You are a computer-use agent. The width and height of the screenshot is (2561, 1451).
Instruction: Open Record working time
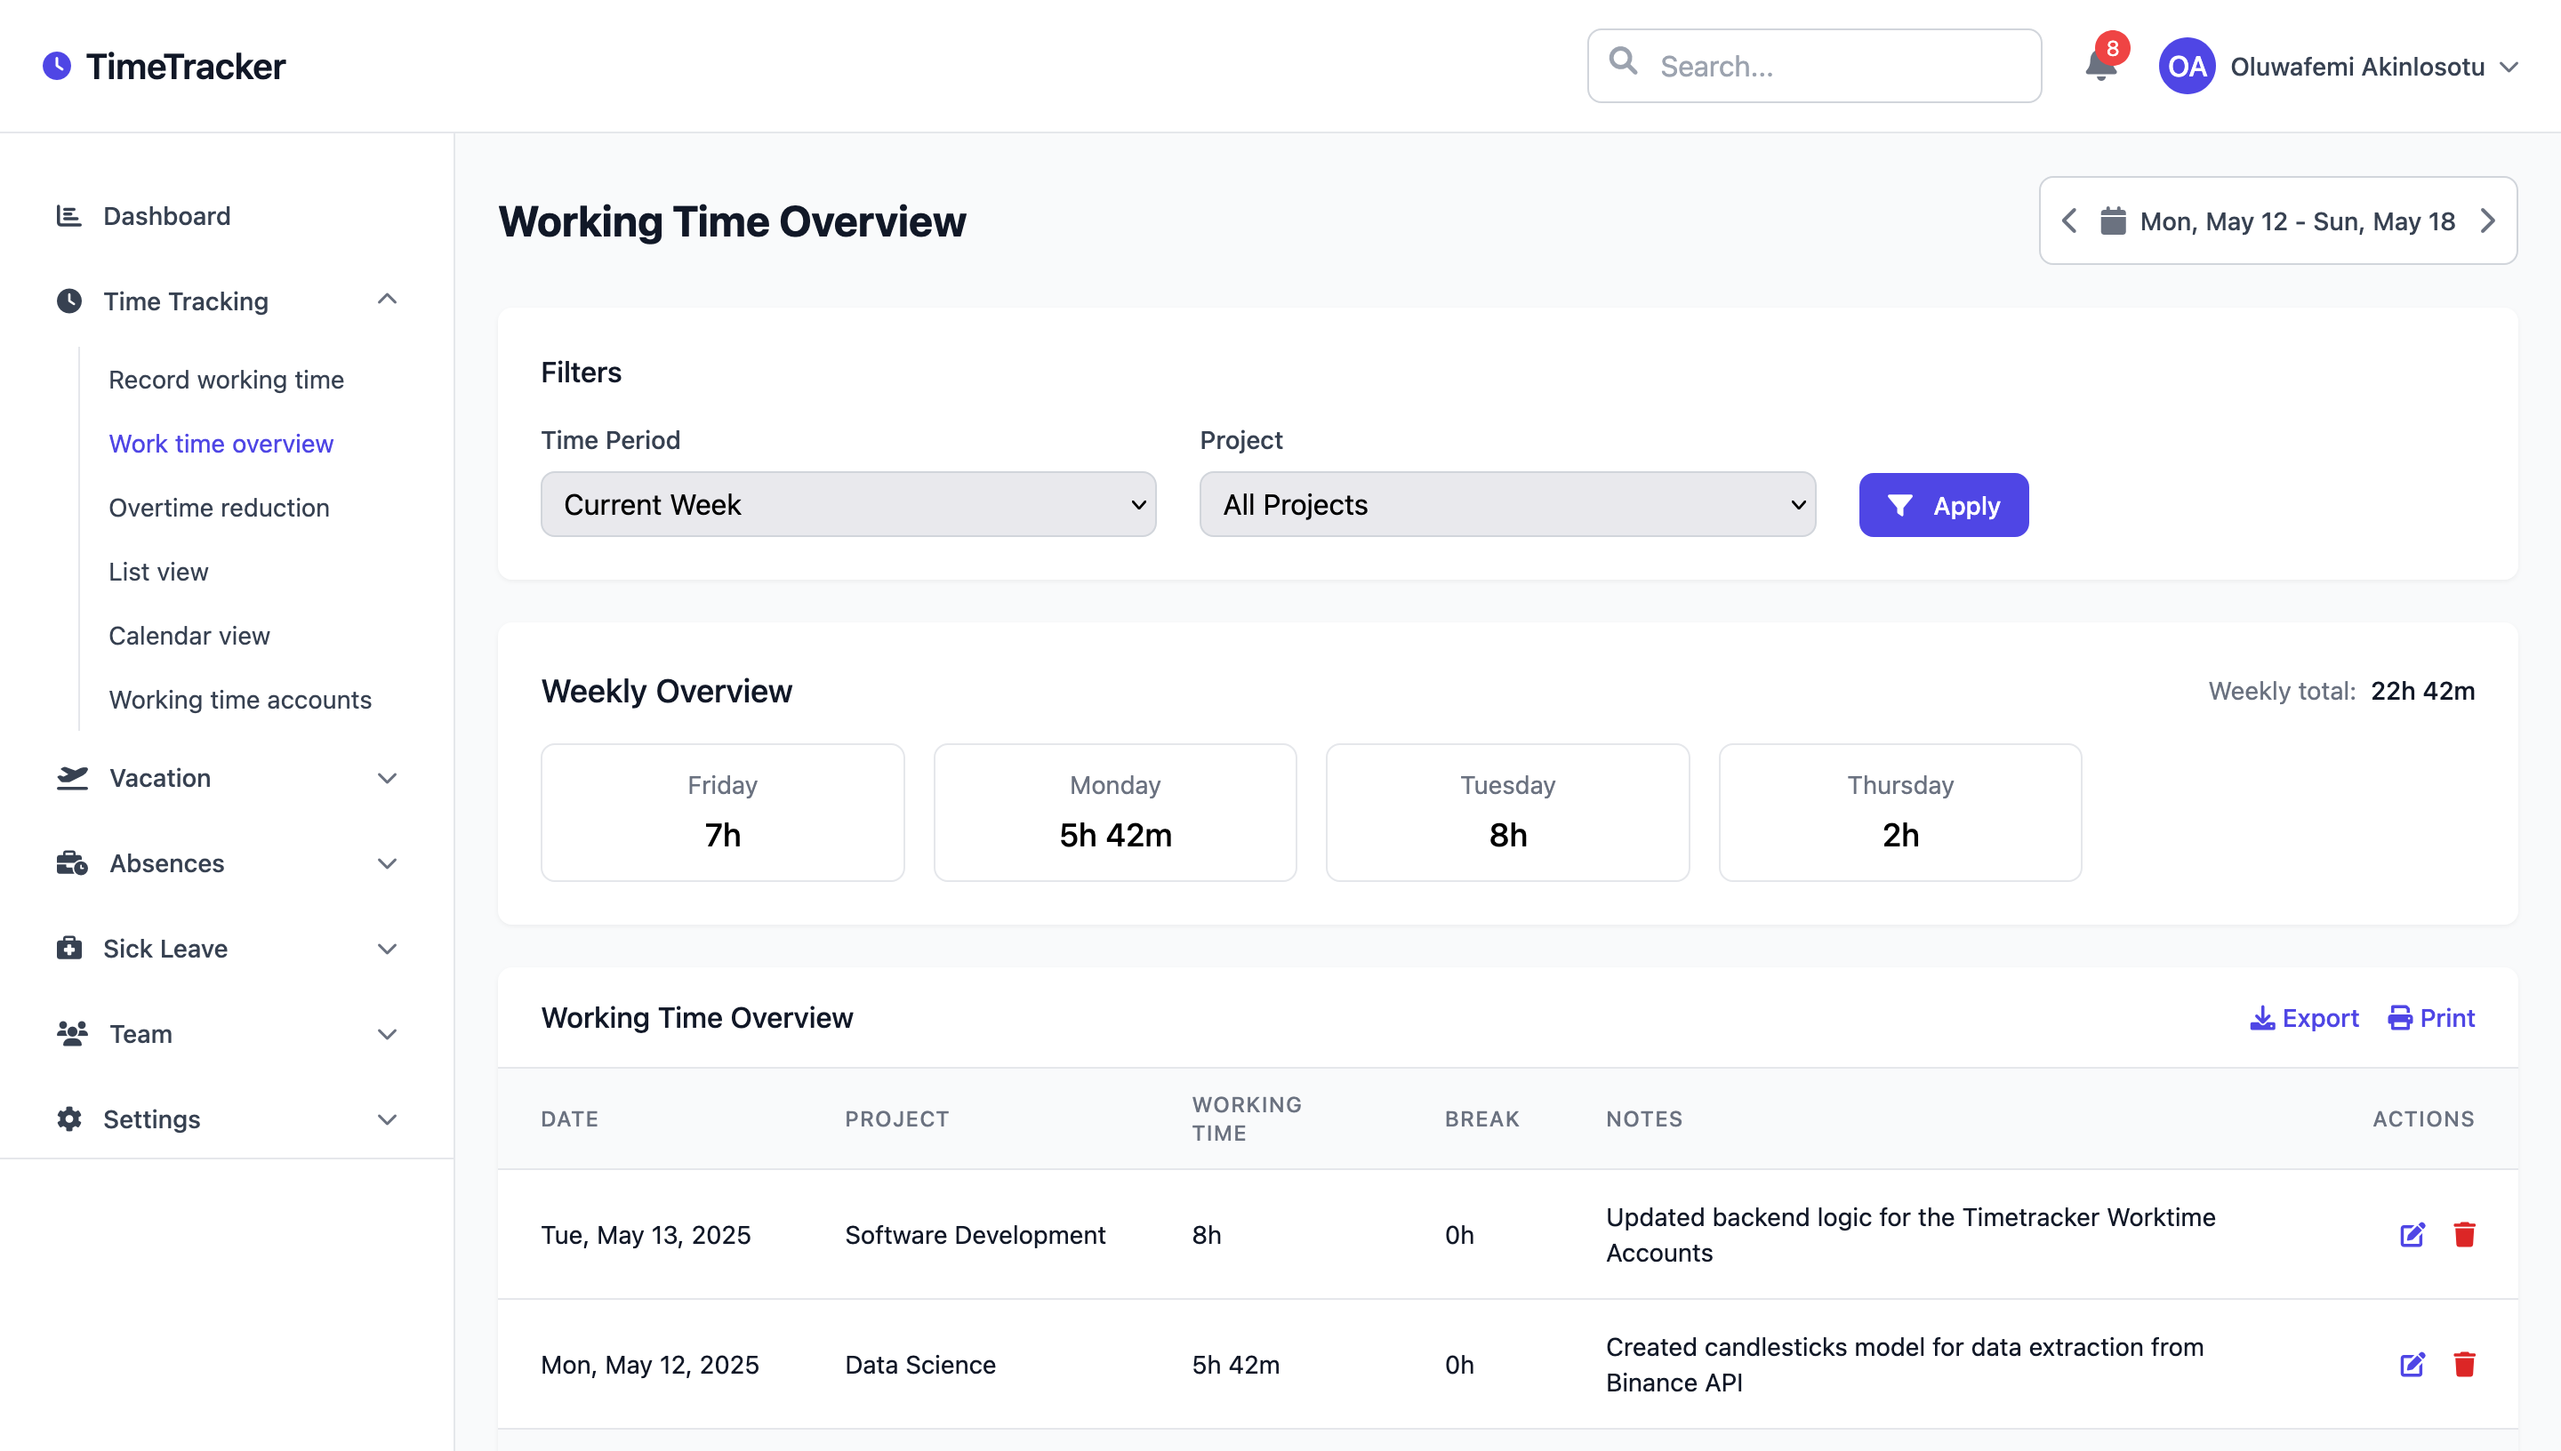click(226, 380)
